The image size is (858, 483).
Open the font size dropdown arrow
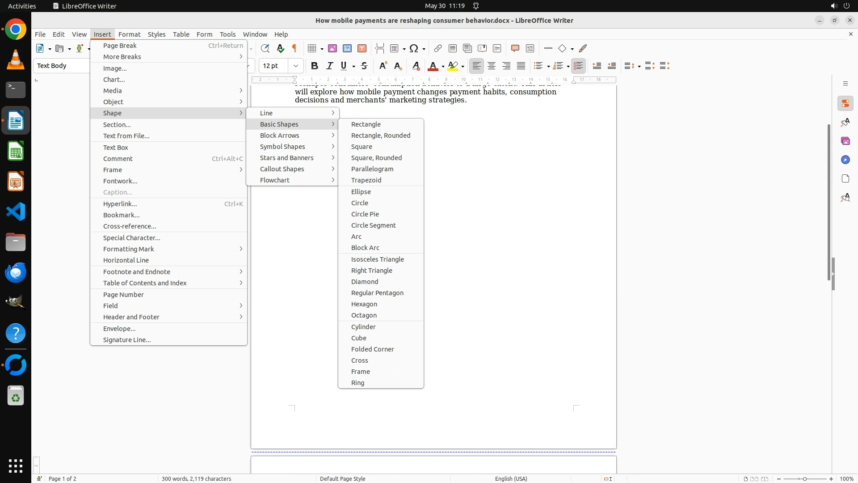click(295, 66)
